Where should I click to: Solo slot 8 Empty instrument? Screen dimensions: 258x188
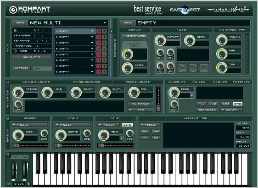pyautogui.click(x=104, y=72)
